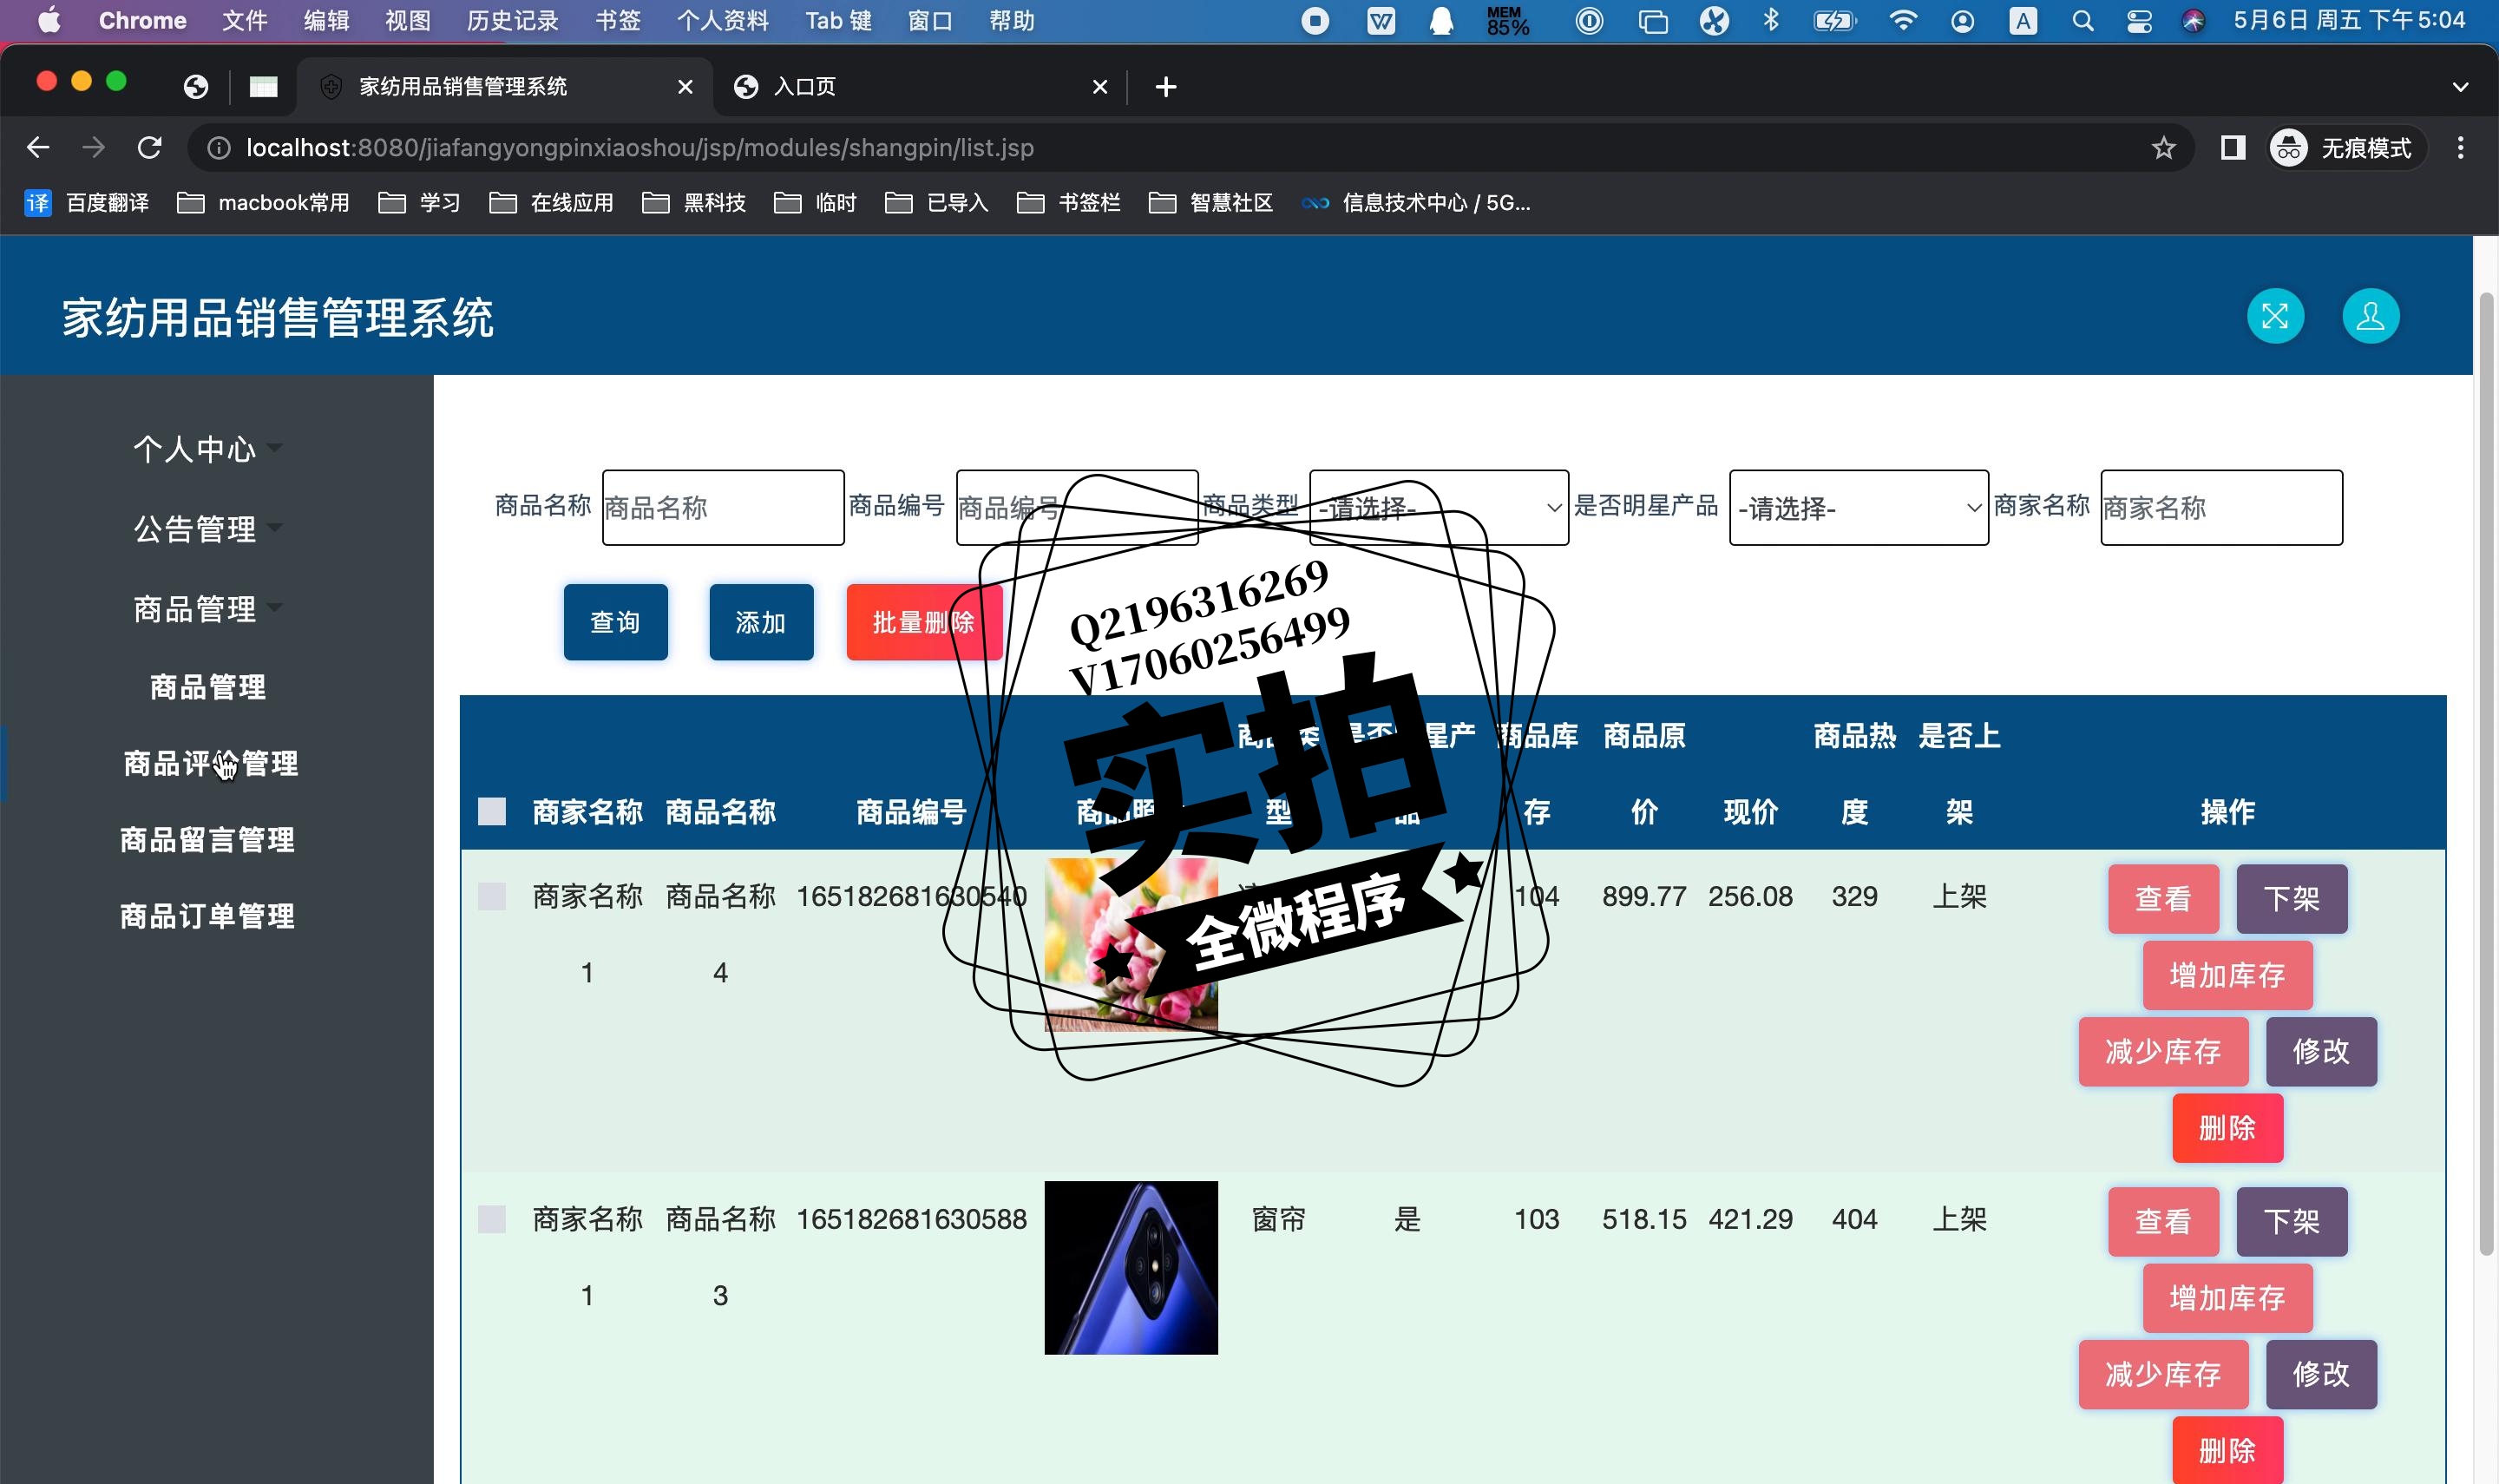Open the Apple menu
This screenshot has height=1484, width=2499.
coord(49,21)
